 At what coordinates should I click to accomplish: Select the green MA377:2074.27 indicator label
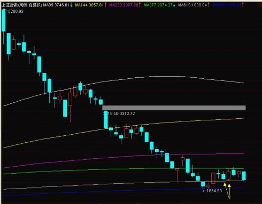pos(158,5)
